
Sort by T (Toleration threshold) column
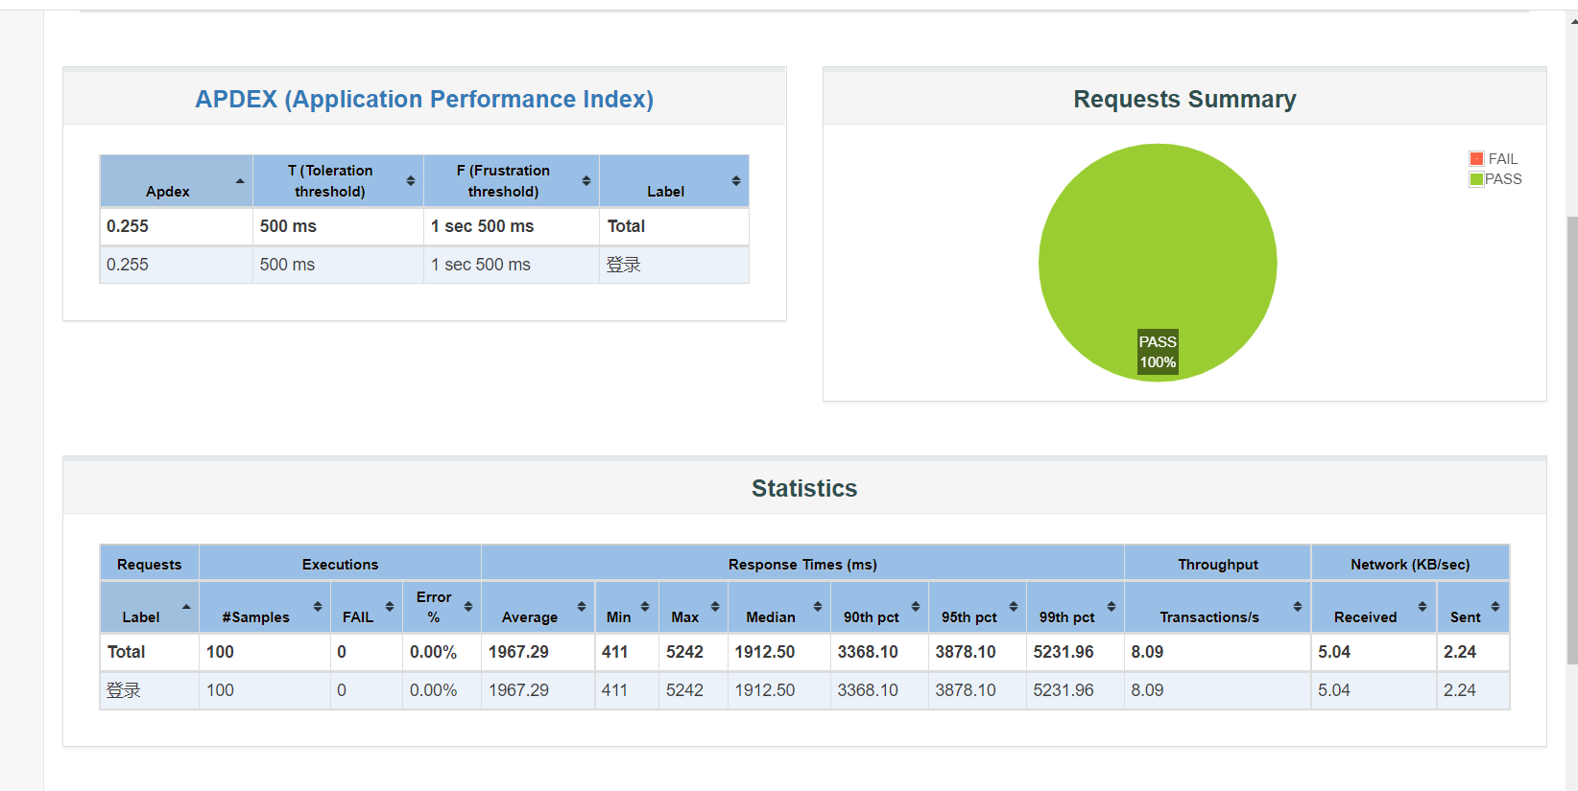[339, 181]
